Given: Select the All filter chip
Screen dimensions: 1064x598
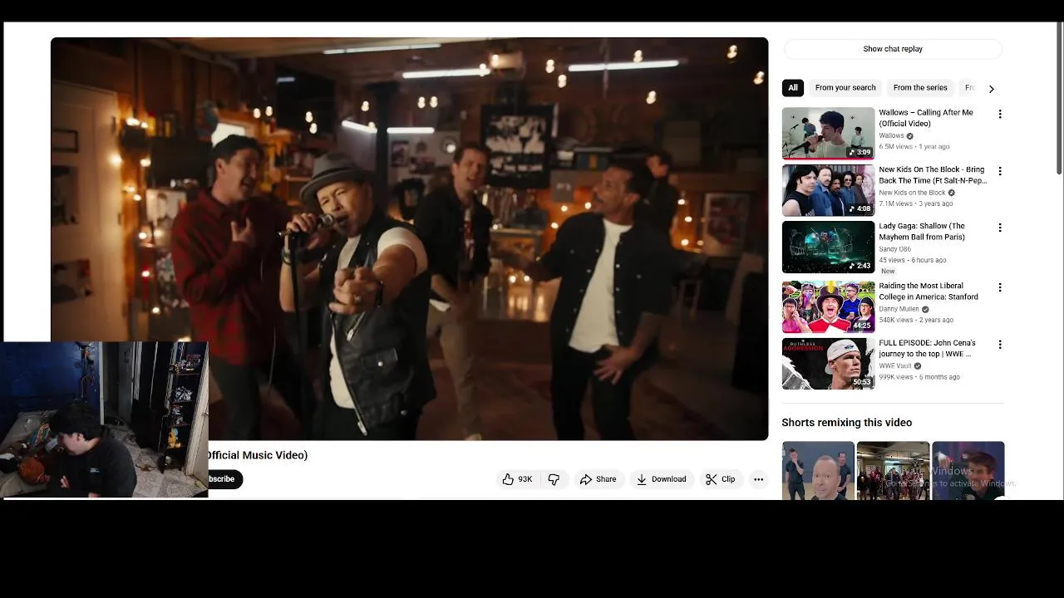Looking at the screenshot, I should pyautogui.click(x=793, y=88).
